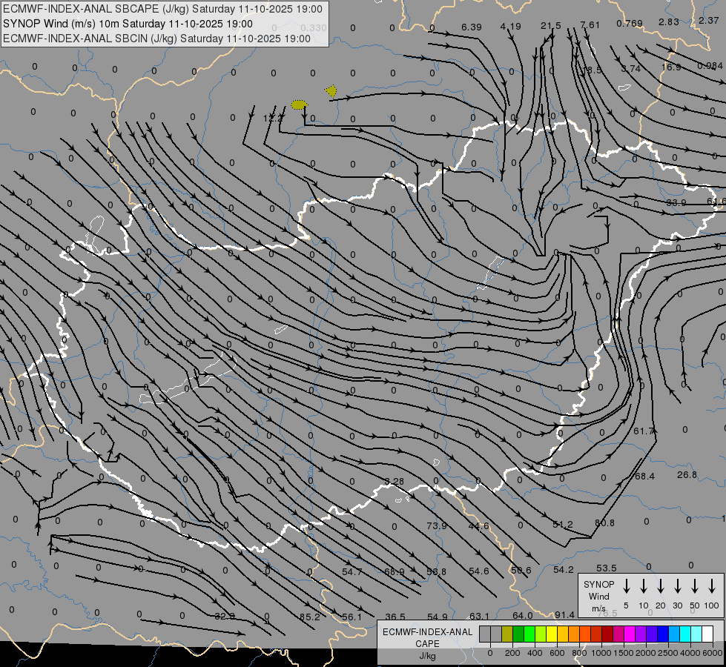Pick the dark red swatch in CAPE legend
Viewport: 726px width, 667px height.
[x=607, y=634]
